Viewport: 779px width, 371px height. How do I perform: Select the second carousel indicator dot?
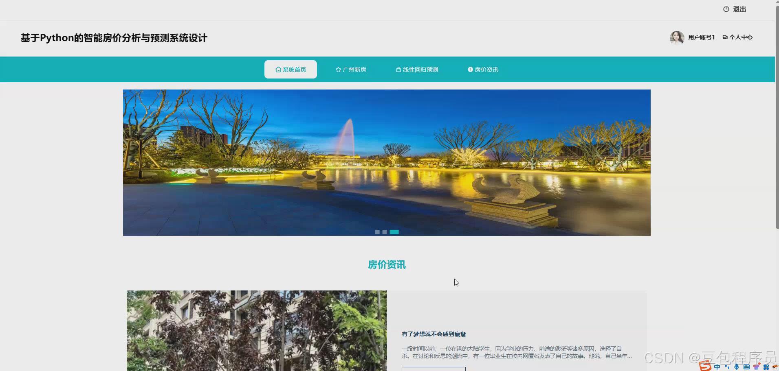385,232
